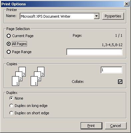Enable Duplex on long edge
The width and height of the screenshot is (131, 133).
coord(11,106)
